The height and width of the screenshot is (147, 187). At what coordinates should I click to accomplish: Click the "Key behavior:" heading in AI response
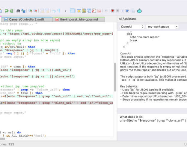129,86
